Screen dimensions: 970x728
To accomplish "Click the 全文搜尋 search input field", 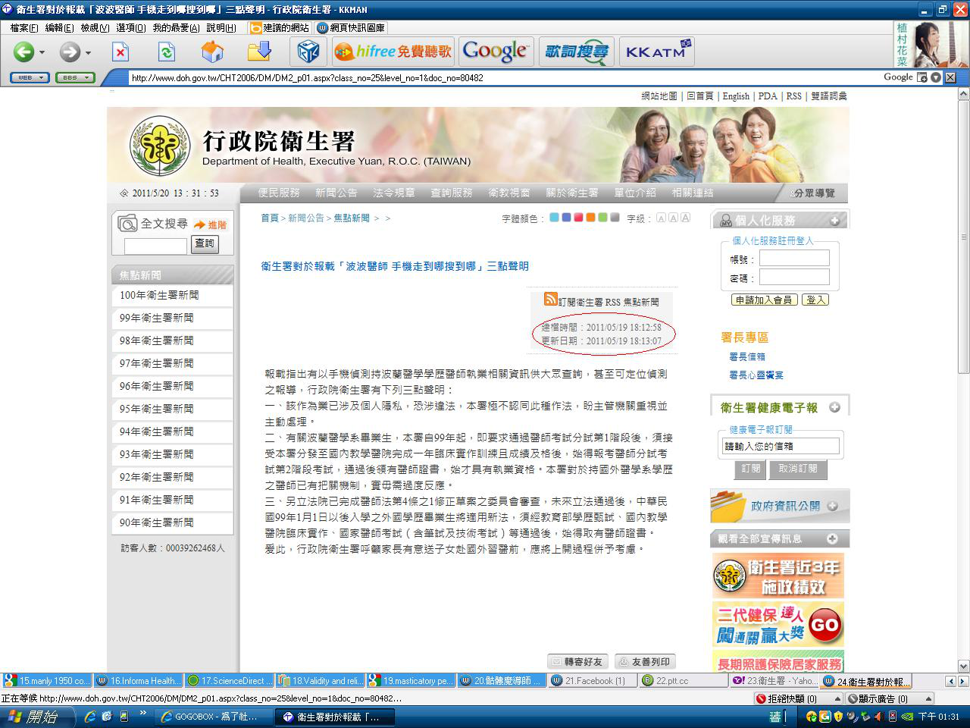I will tap(155, 246).
